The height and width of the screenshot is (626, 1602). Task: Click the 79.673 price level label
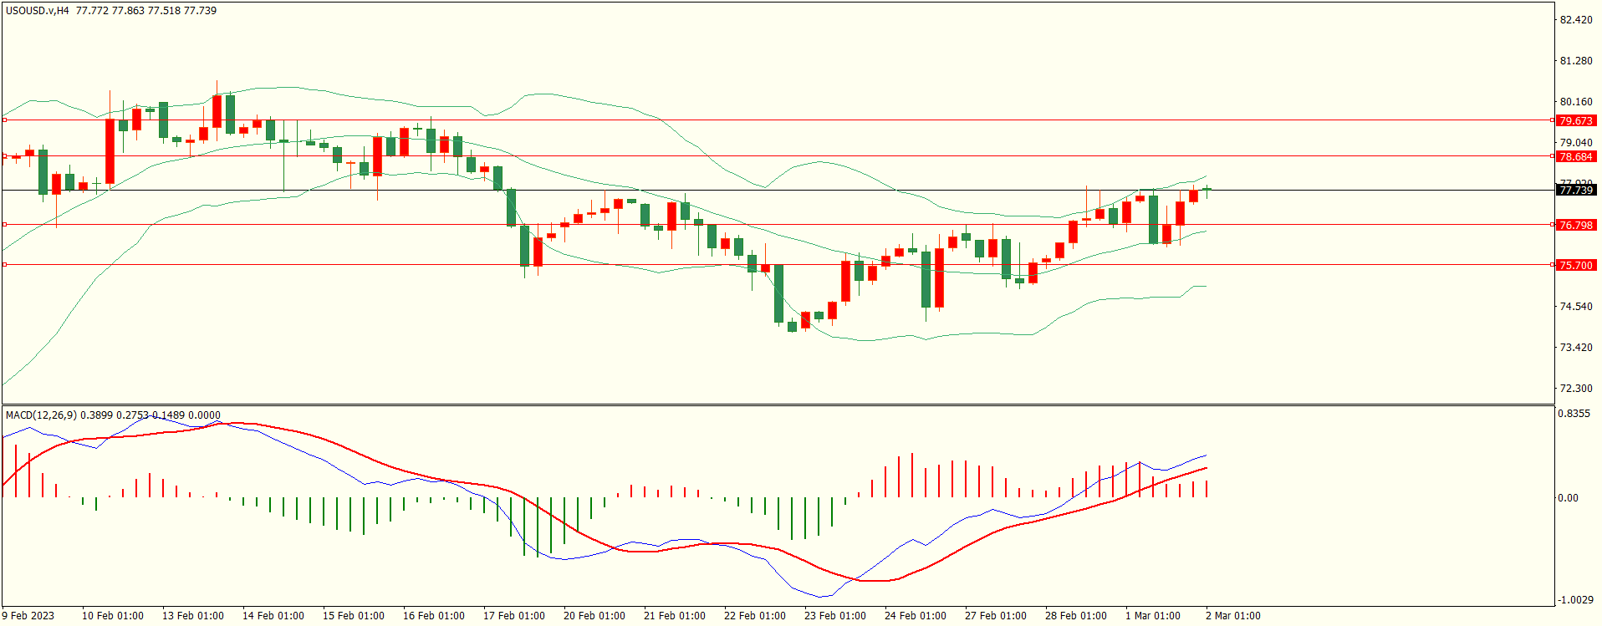tap(1576, 120)
